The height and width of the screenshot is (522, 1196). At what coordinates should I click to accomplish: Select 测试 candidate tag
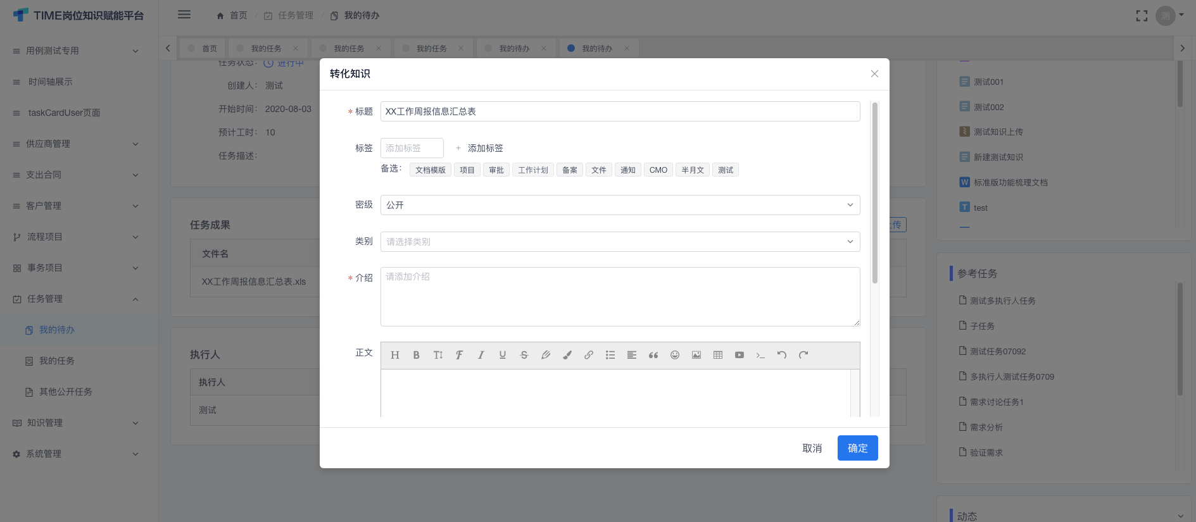(x=726, y=170)
